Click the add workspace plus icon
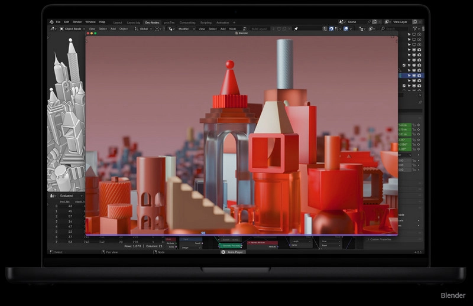Screen dimensions: 473x306 (x=234, y=22)
